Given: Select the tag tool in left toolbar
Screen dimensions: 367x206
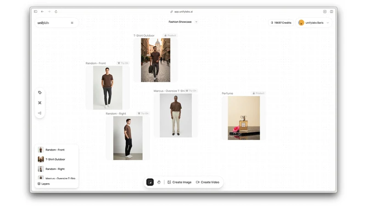Looking at the screenshot, I should point(40,92).
